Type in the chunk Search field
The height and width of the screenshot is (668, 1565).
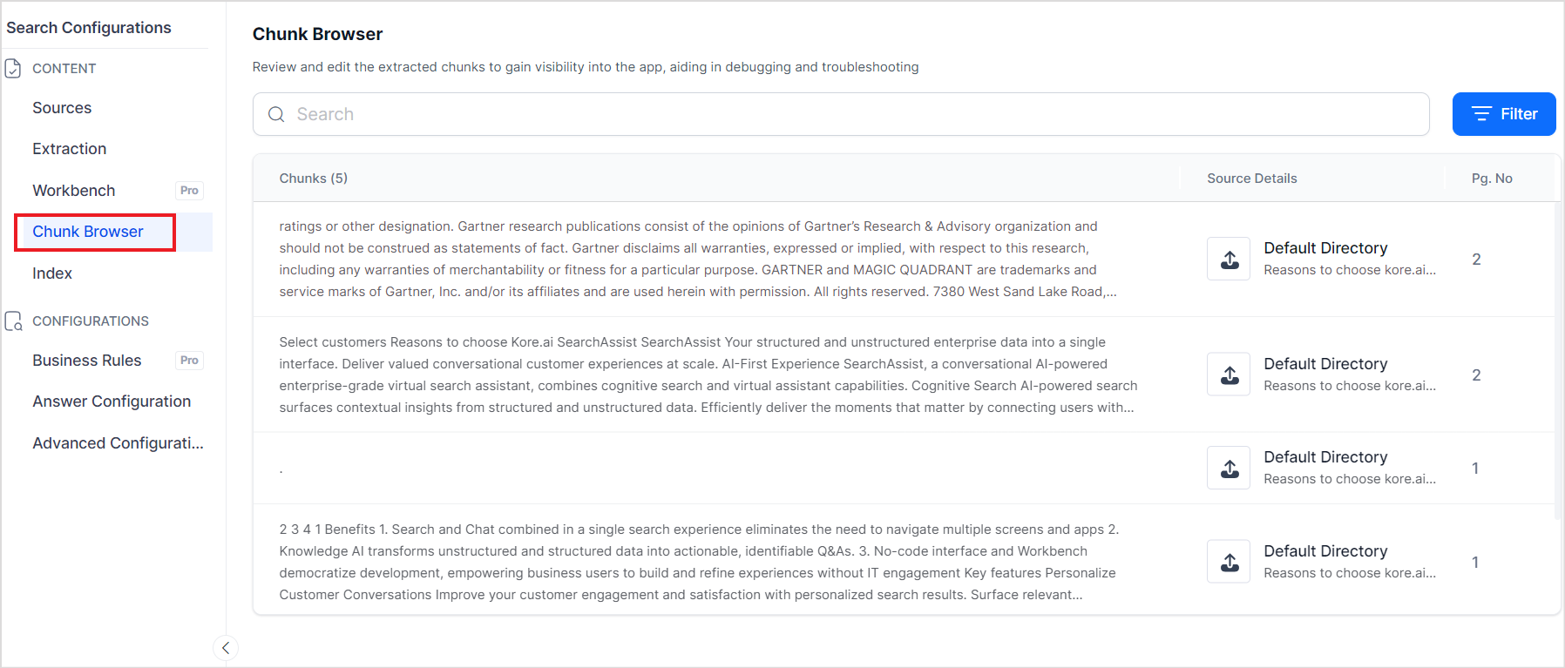tap(854, 115)
